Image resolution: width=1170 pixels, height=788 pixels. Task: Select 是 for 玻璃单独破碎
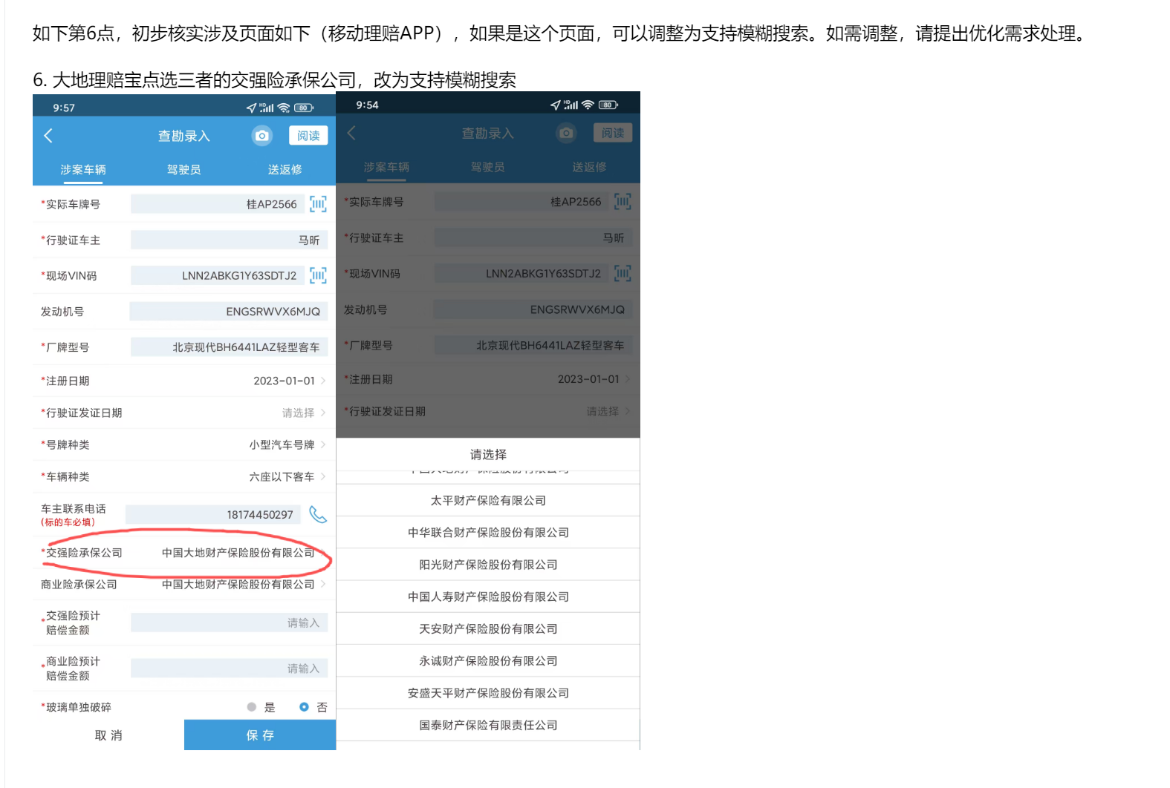click(x=253, y=707)
